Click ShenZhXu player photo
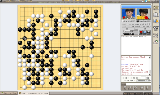The image size is (160, 95). [143, 14]
